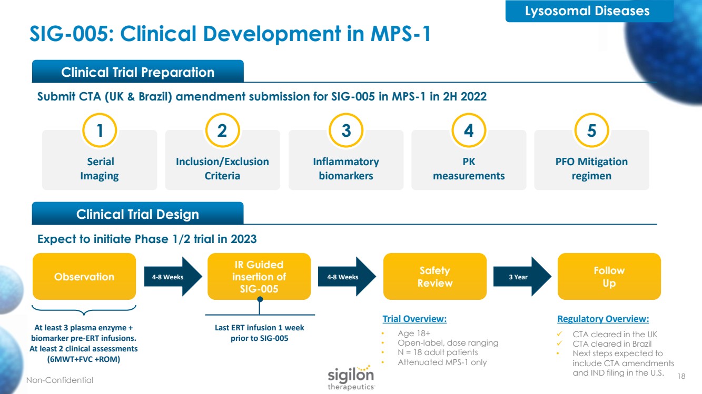Image resolution: width=702 pixels, height=394 pixels.
Task: Click the page number 18
Action: [682, 376]
